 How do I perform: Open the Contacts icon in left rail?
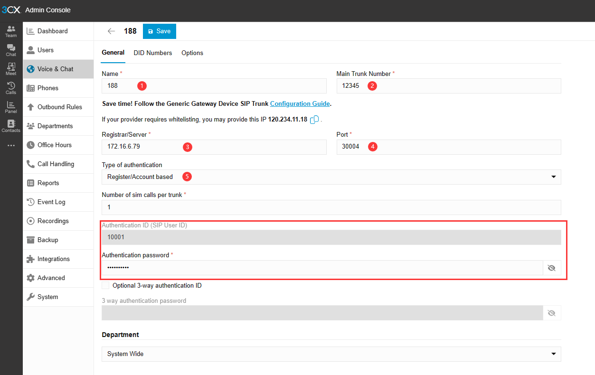[11, 126]
